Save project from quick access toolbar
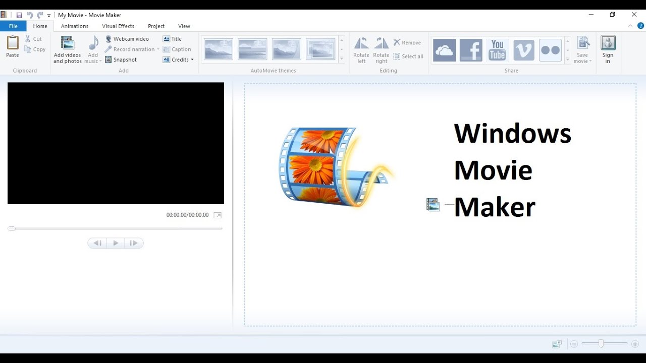646x363 pixels. (19, 15)
